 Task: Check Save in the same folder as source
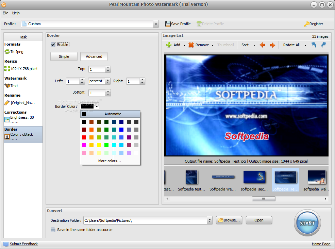tap(53, 230)
